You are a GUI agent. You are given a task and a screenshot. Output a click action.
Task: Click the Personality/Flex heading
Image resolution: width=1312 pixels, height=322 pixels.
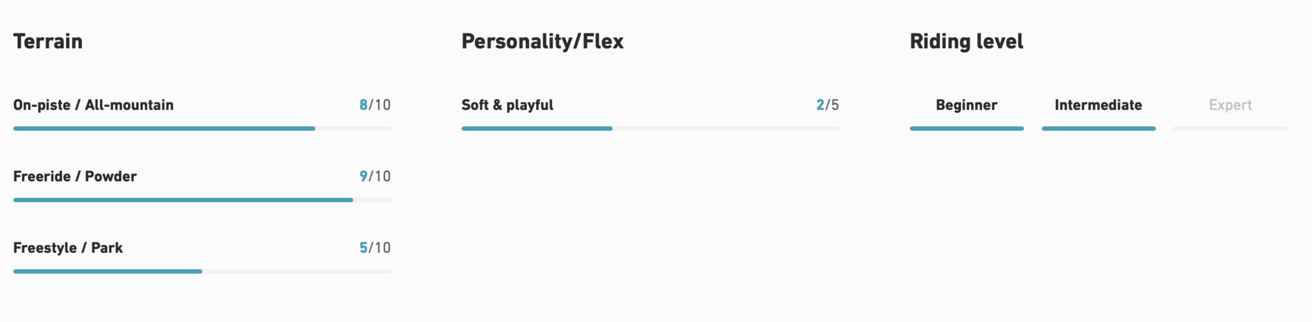[x=542, y=42]
